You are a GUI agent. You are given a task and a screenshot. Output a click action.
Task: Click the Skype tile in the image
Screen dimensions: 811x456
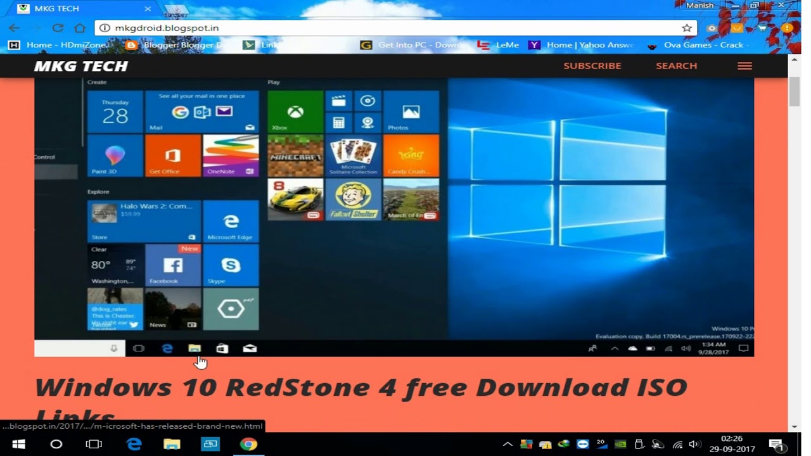click(231, 265)
